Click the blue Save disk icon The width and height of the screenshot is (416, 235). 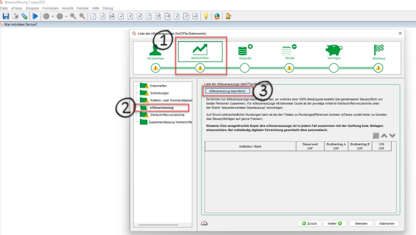click(6, 16)
